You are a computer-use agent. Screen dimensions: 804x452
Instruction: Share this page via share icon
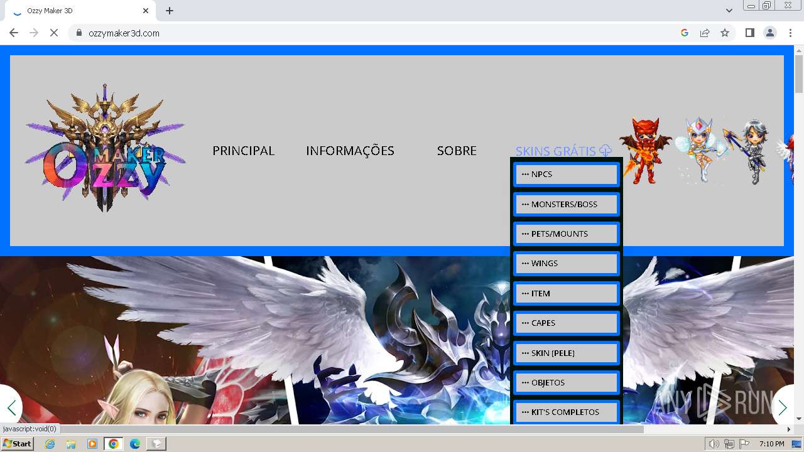(705, 33)
